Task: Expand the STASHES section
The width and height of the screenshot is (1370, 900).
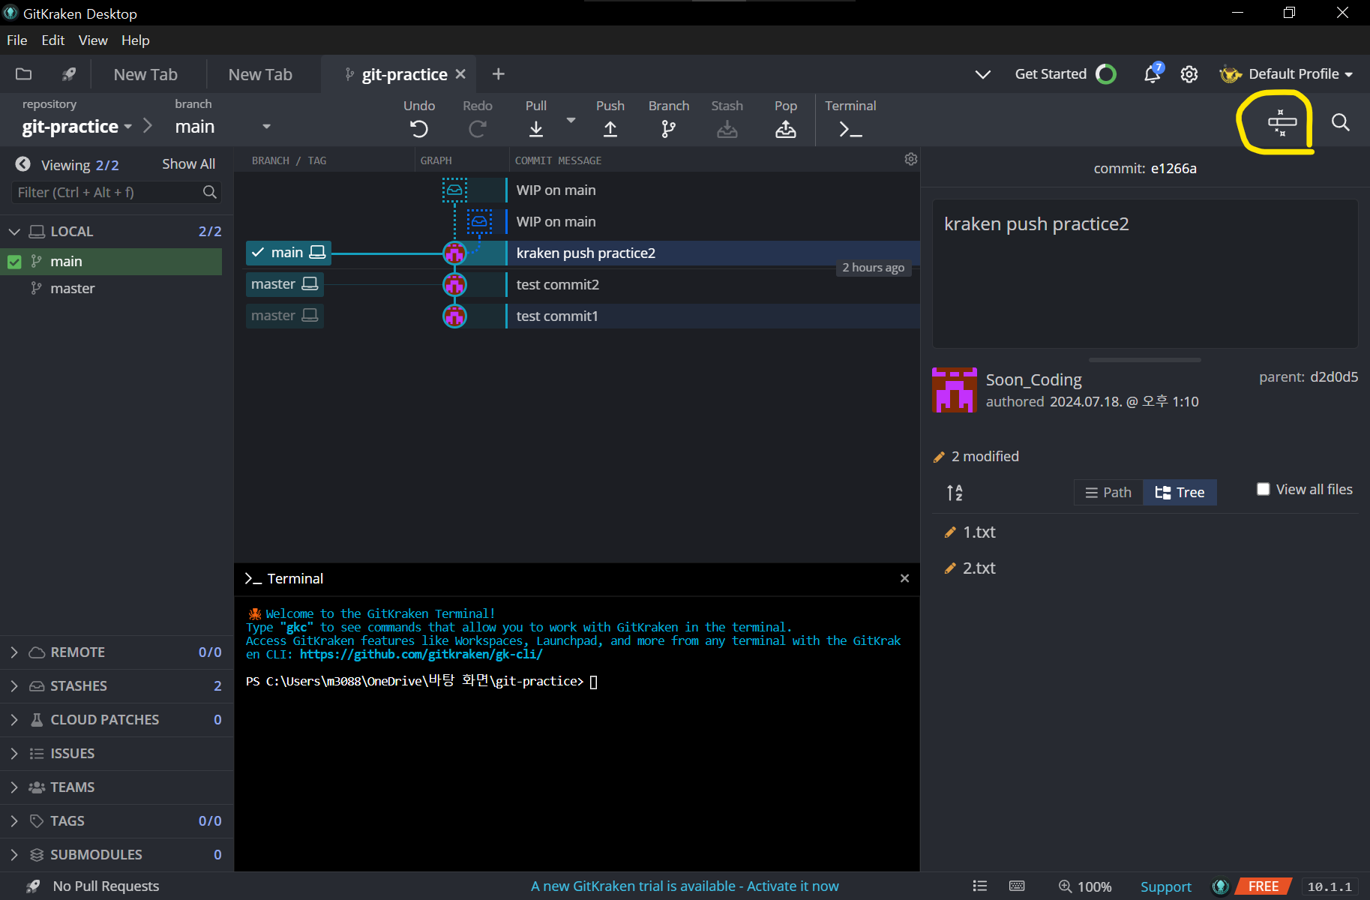Action: 14,686
